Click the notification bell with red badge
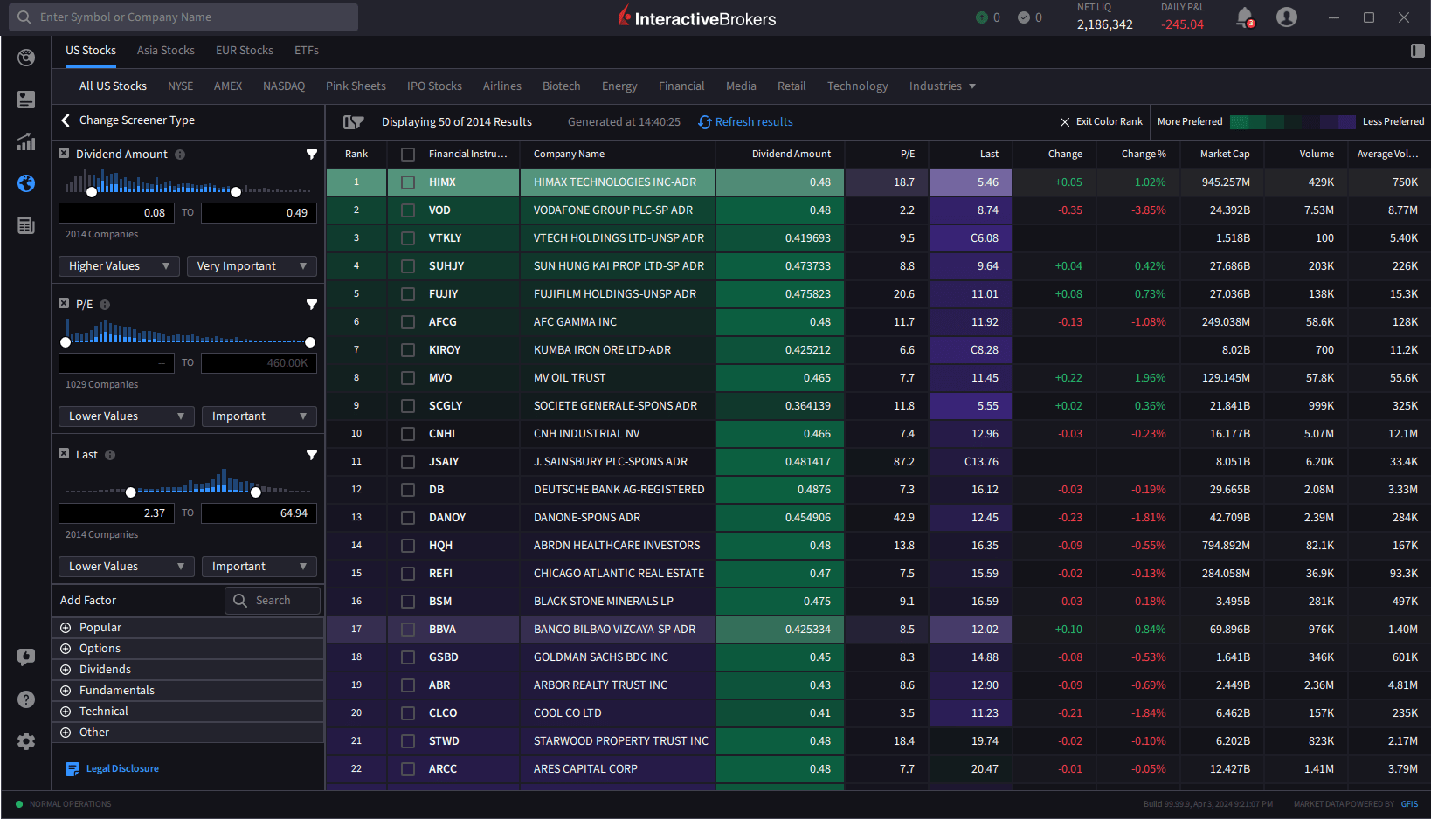Image resolution: width=1431 pixels, height=819 pixels. coord(1244,17)
